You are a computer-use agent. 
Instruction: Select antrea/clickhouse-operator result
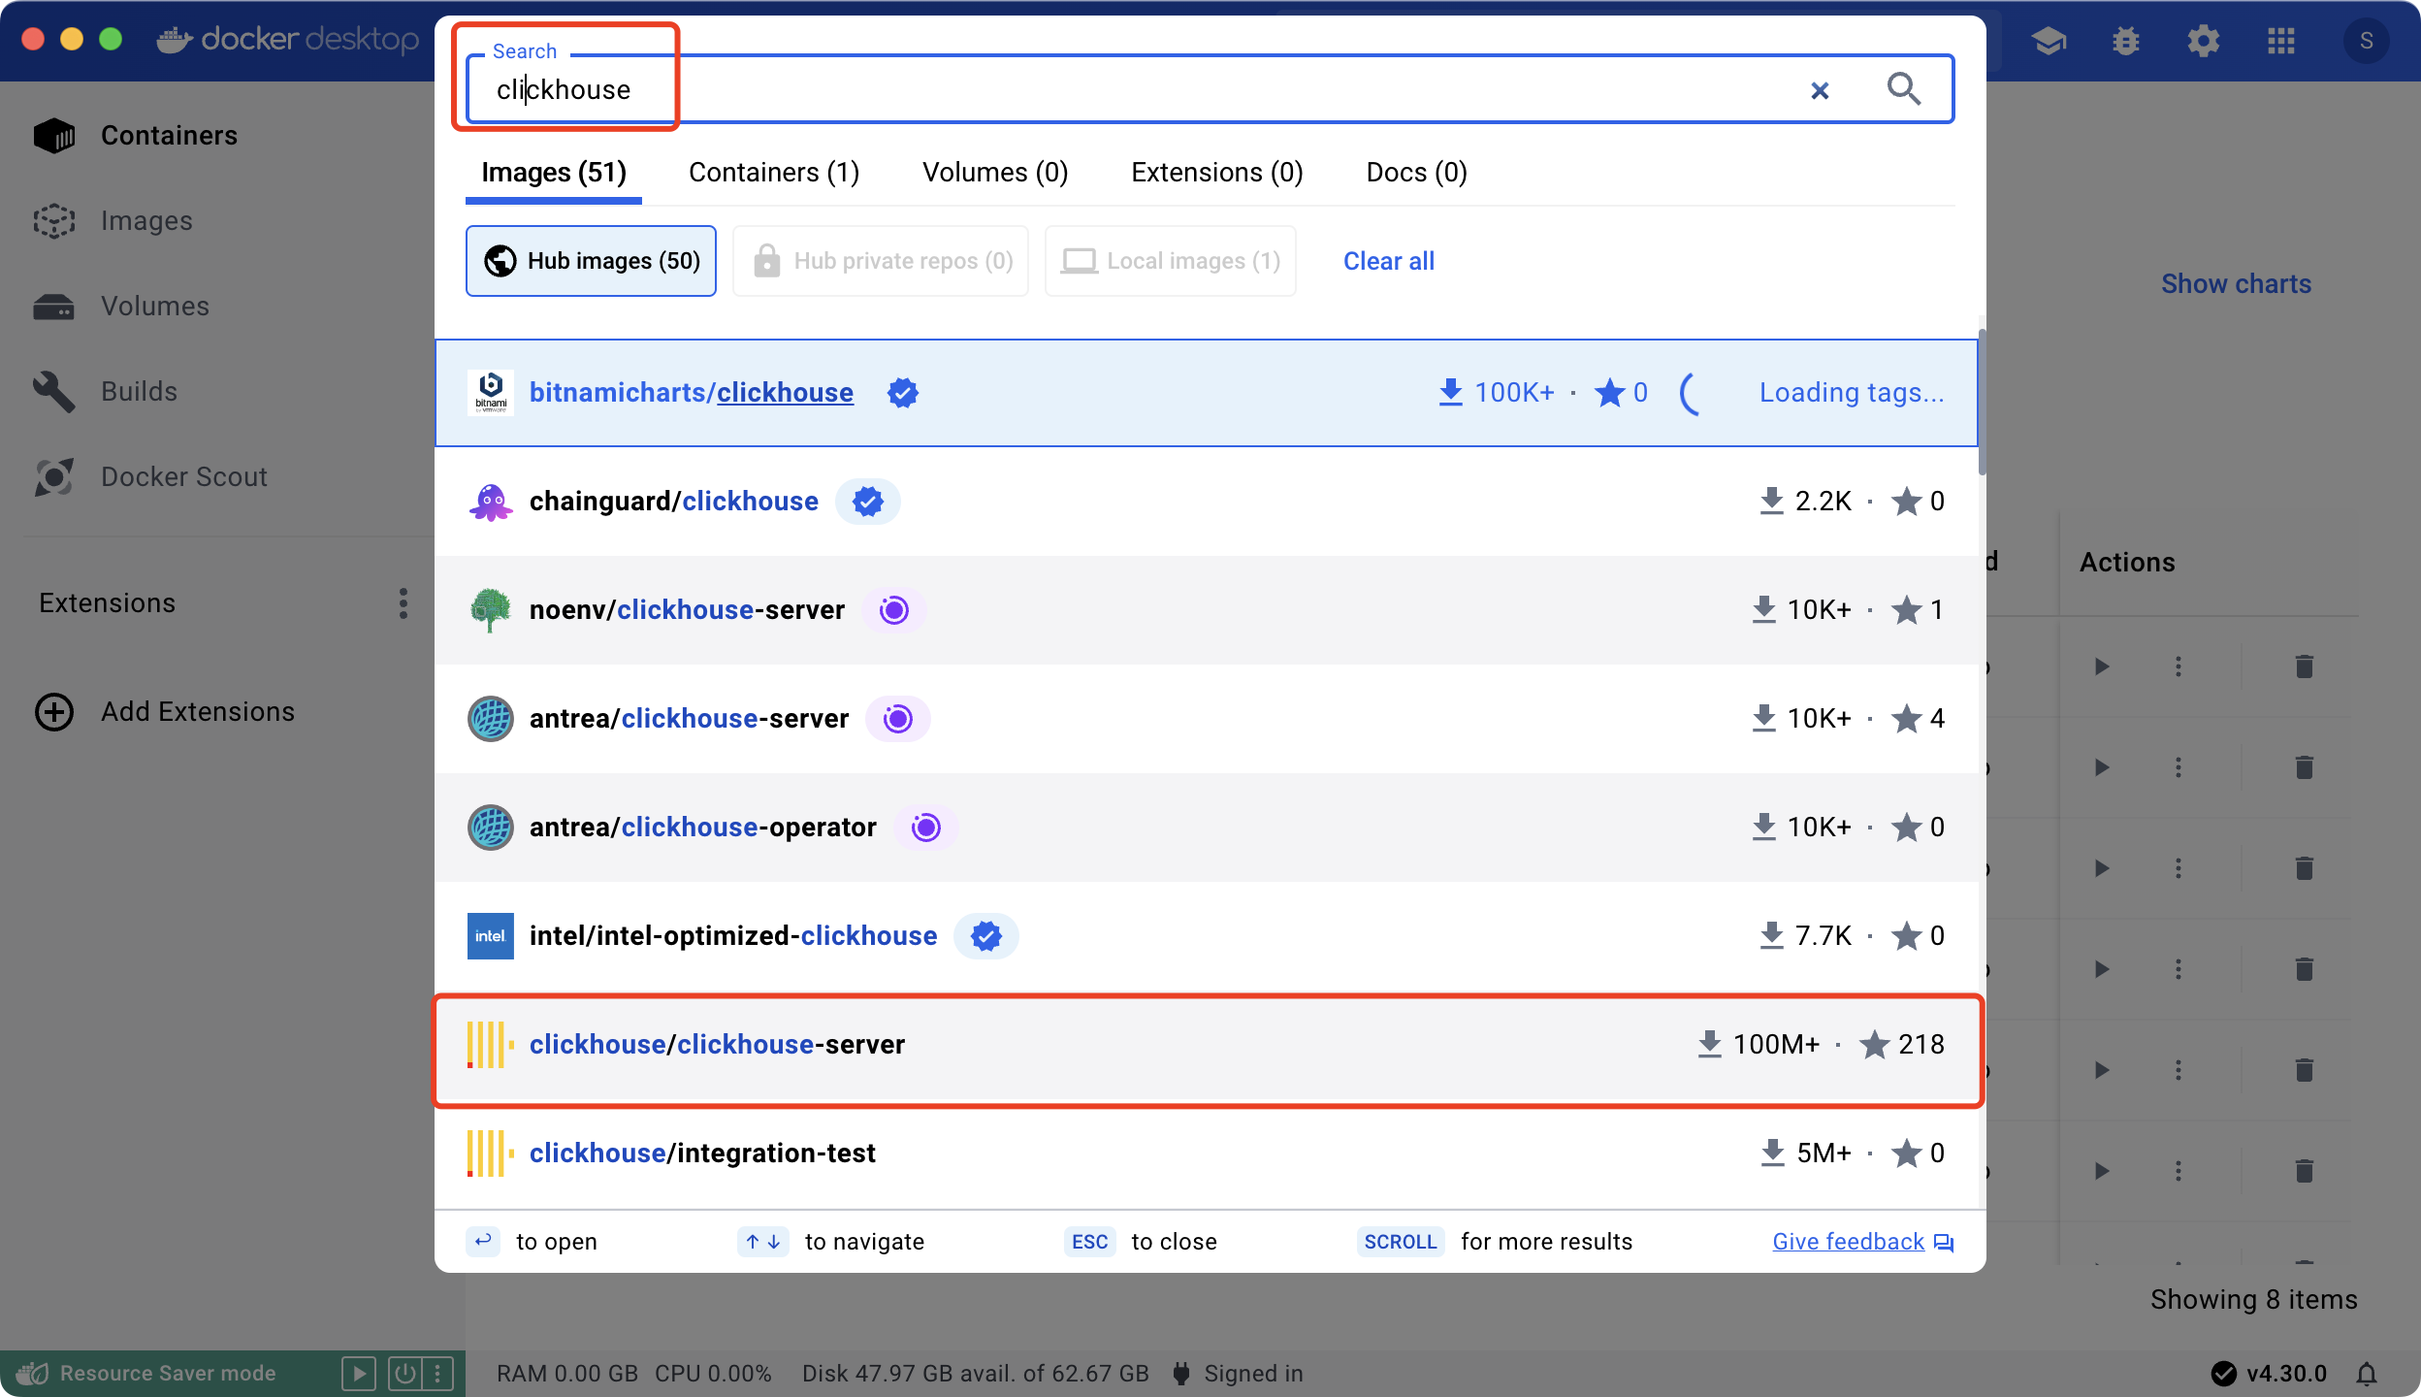click(1206, 828)
